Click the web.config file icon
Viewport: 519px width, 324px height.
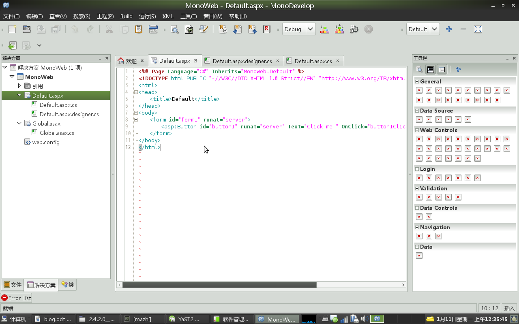[x=28, y=142]
